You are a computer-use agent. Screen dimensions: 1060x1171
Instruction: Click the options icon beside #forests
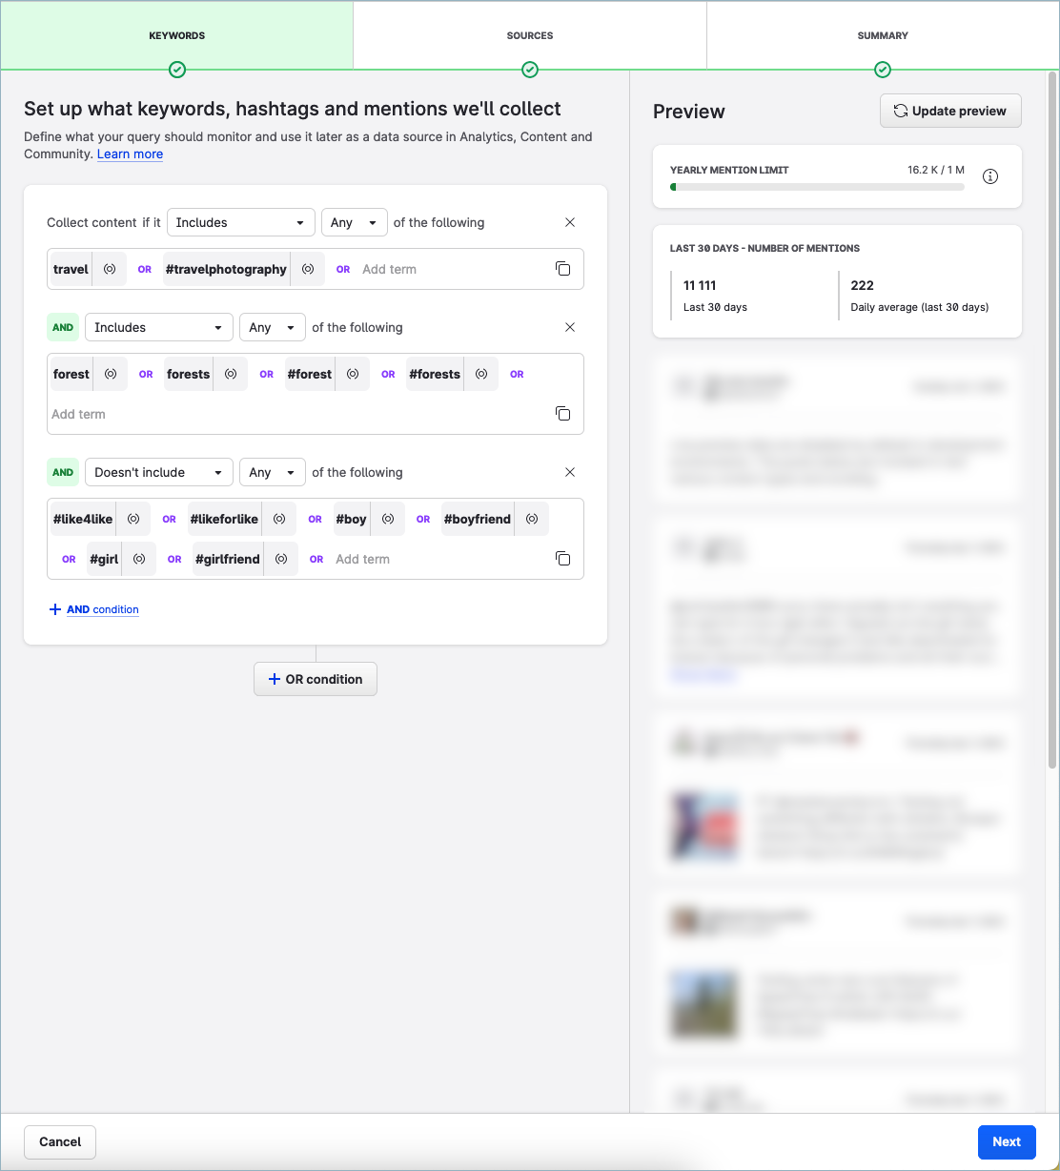point(481,375)
